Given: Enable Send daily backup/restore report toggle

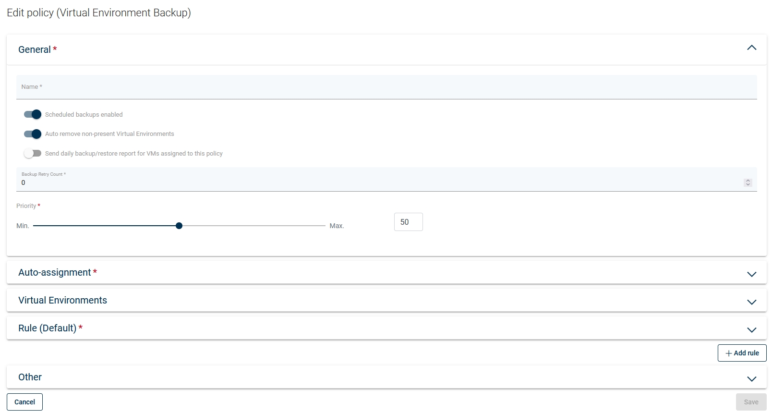Looking at the screenshot, I should pos(33,154).
